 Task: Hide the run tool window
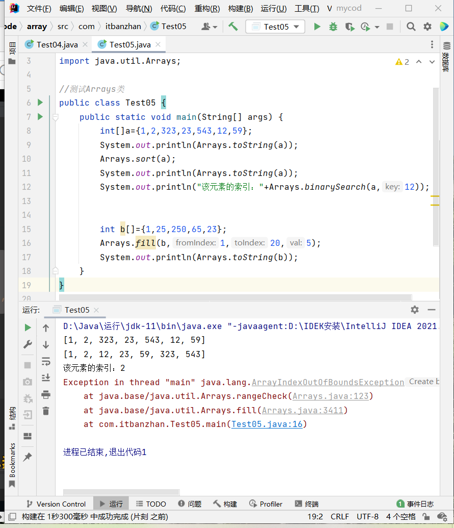tap(432, 310)
